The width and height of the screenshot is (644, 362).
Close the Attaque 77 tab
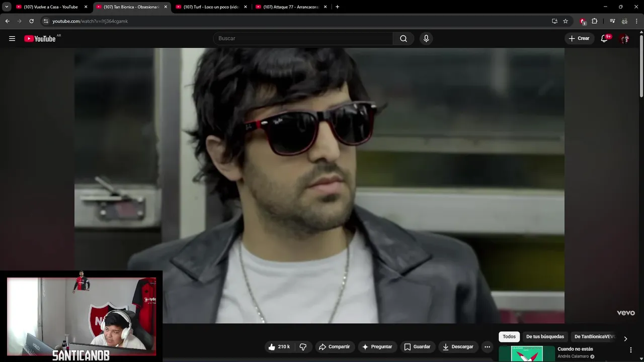point(325,7)
